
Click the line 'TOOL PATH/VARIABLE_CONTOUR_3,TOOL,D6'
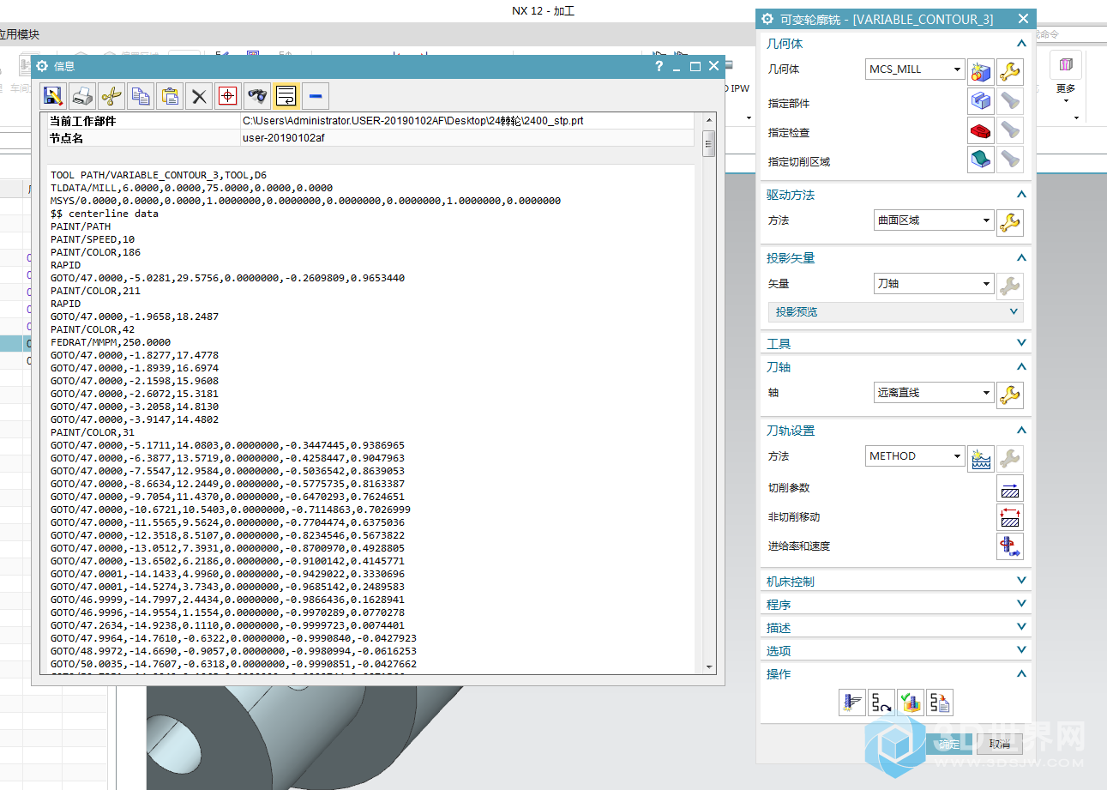[159, 175]
